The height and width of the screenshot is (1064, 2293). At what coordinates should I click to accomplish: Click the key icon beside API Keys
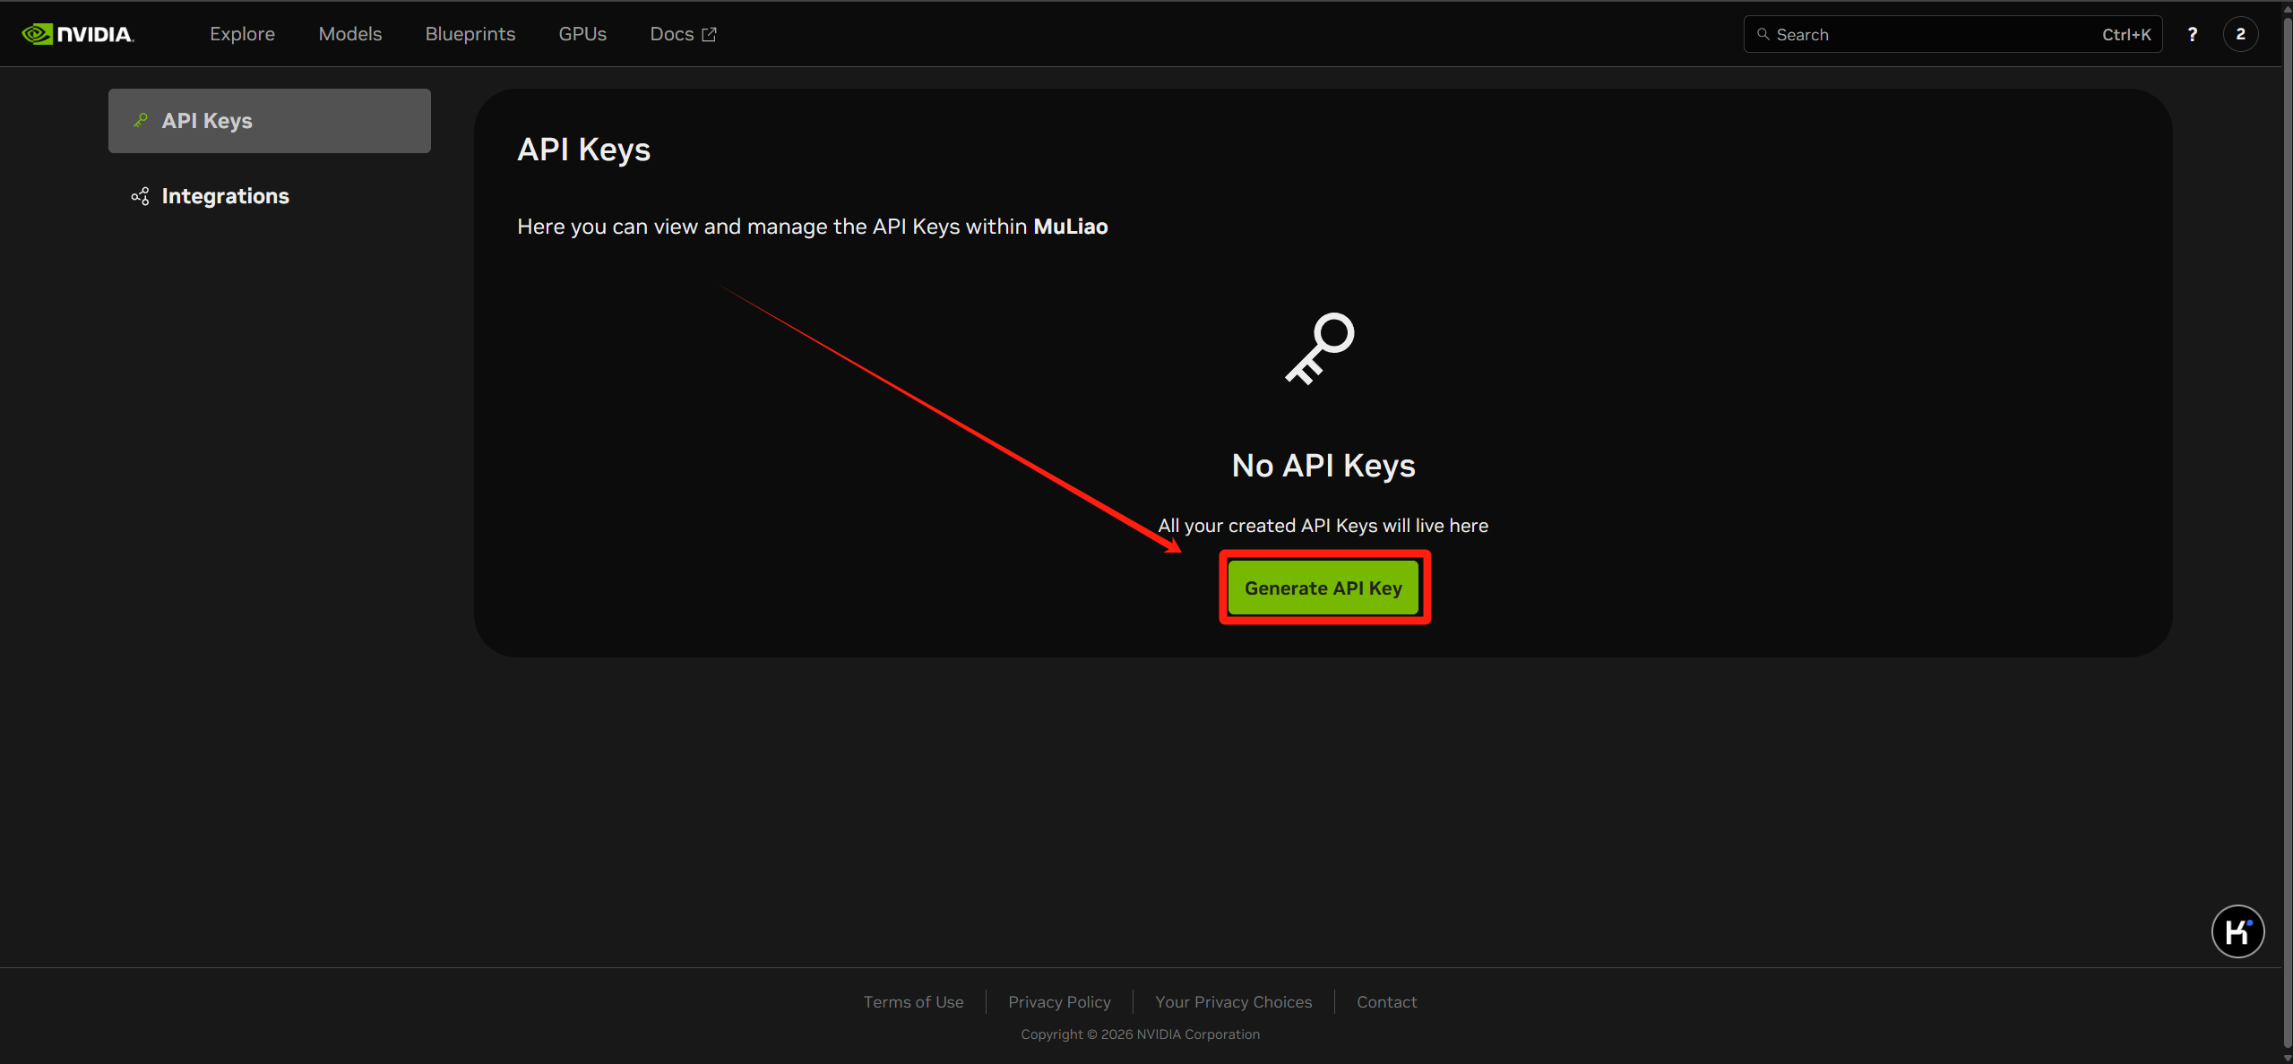pos(141,120)
